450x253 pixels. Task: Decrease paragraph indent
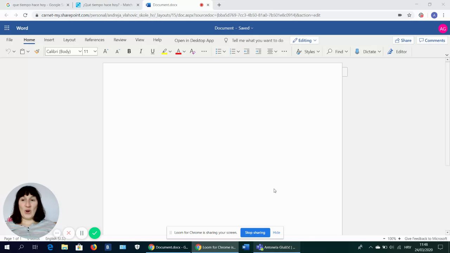click(246, 52)
